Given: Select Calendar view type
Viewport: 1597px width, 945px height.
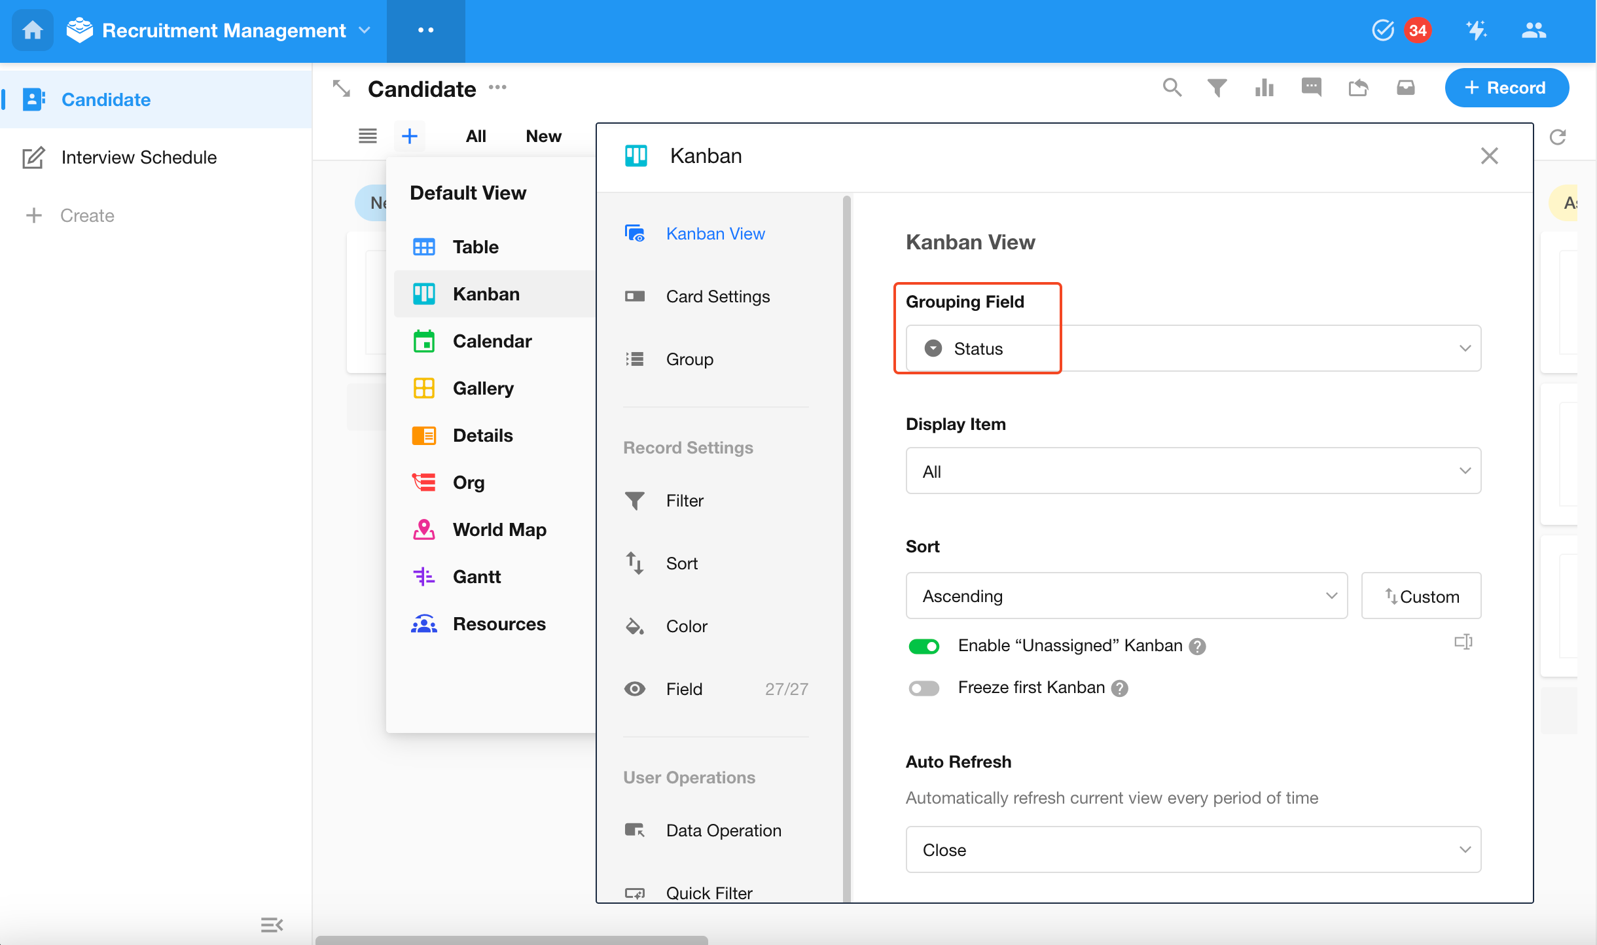Looking at the screenshot, I should 495,341.
